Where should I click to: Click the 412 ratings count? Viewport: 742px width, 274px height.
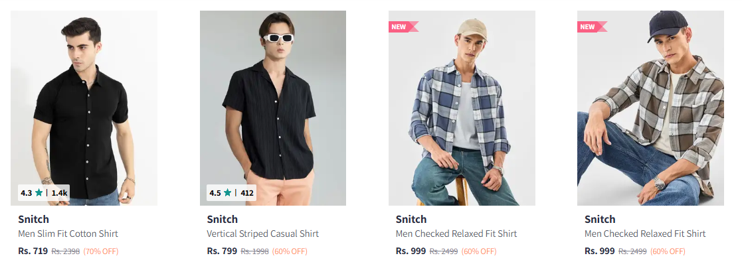[x=247, y=193]
